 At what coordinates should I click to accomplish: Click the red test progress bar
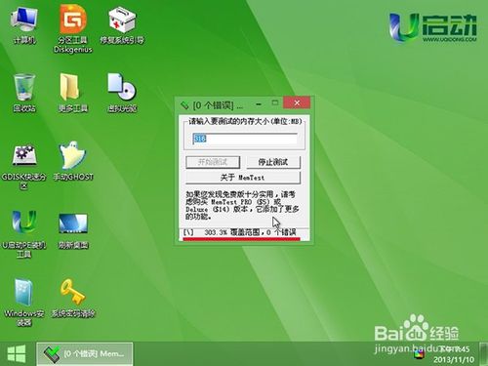(x=241, y=239)
